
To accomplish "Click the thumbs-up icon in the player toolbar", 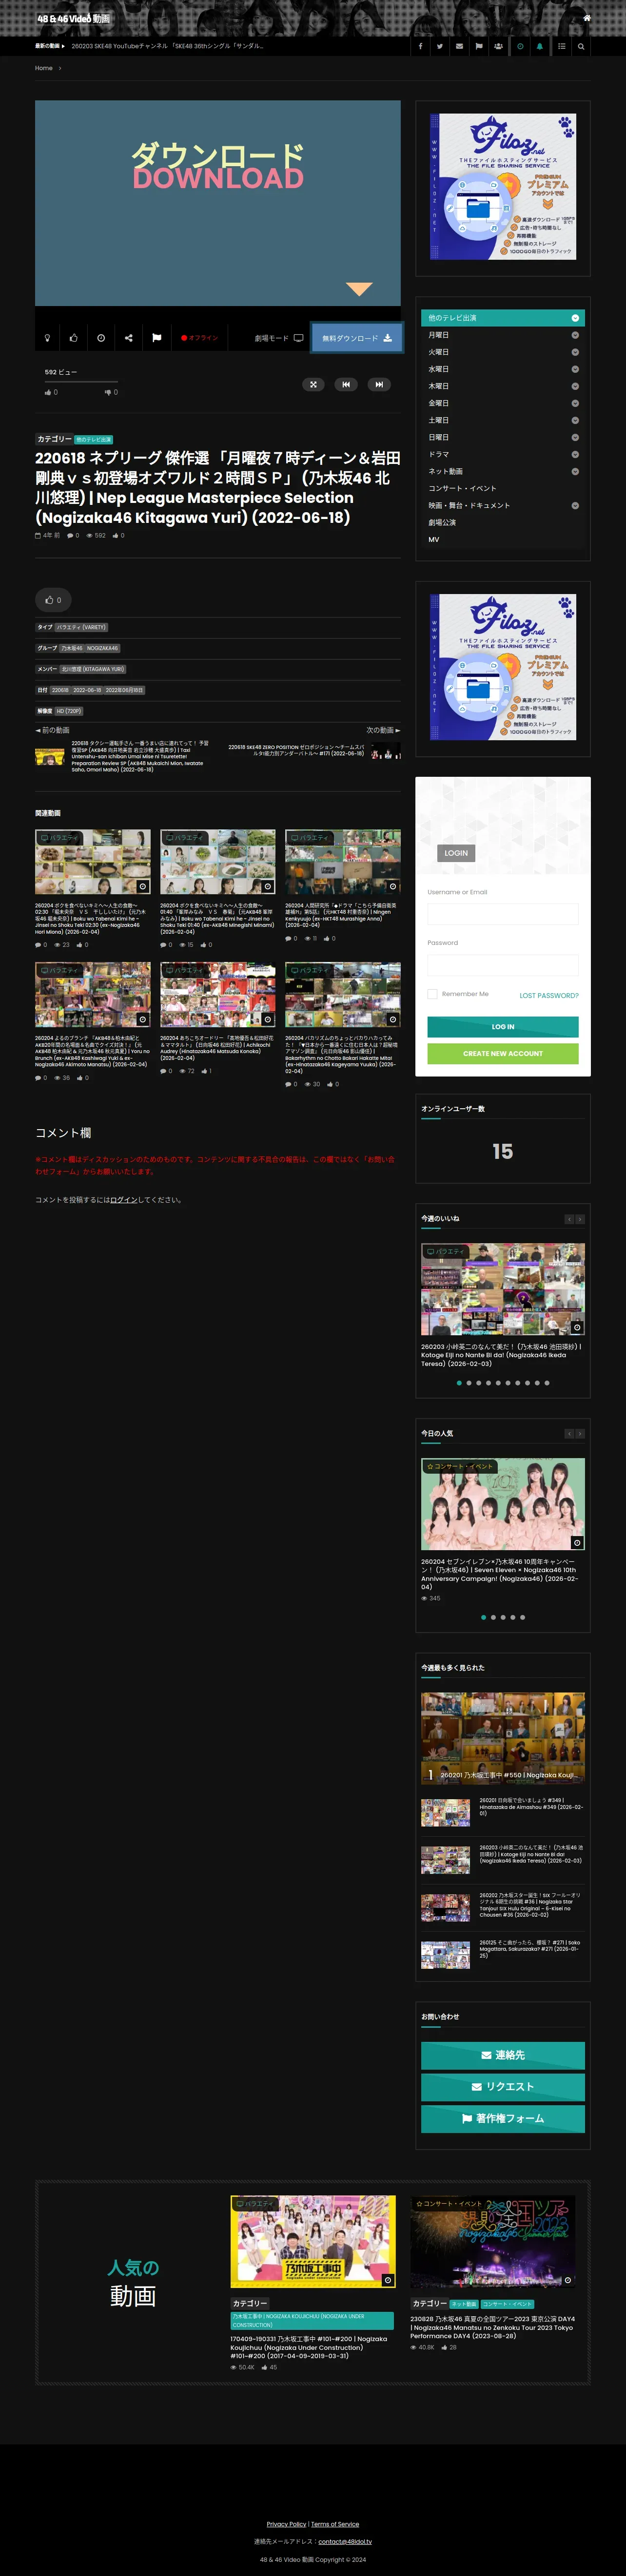I will click(x=74, y=338).
